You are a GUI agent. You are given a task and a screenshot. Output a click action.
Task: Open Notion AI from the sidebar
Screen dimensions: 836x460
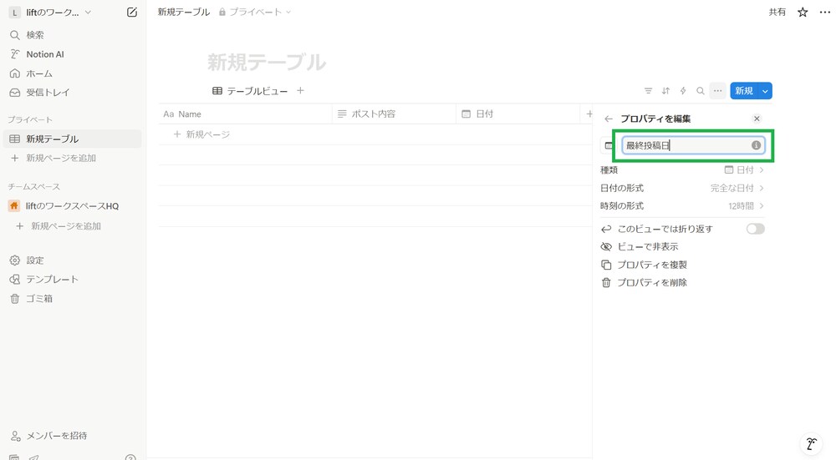click(72, 54)
